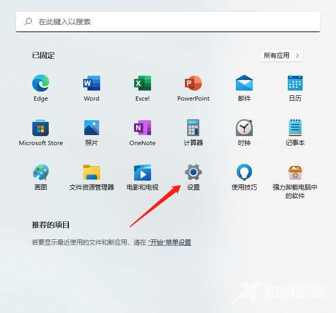The width and height of the screenshot is (336, 313).
Task: Open 文件资源管理器 file explorer
Action: tap(92, 172)
